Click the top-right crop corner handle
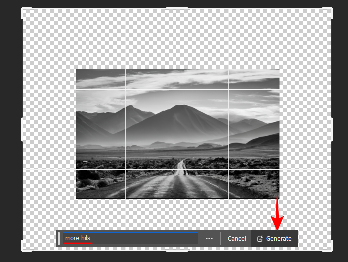The image size is (348, 262). (x=327, y=13)
